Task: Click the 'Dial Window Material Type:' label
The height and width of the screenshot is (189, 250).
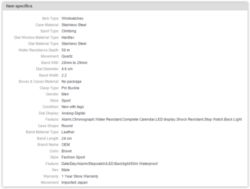Action: (36, 37)
